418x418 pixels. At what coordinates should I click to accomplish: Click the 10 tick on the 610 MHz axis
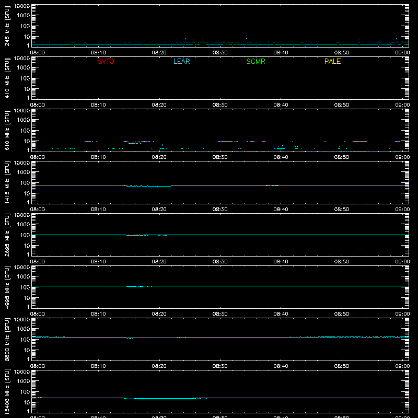click(x=27, y=141)
